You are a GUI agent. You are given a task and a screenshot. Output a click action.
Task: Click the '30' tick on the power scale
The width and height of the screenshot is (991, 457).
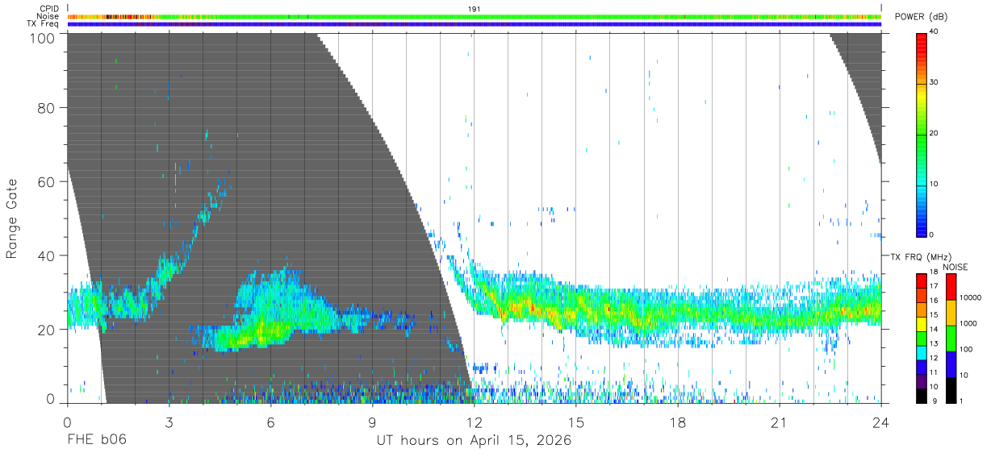point(935,83)
